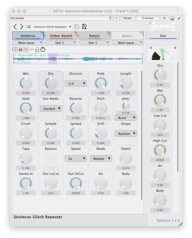Click the plugin wet/dry knob in host bar
192x238 pixels.
[172, 18]
